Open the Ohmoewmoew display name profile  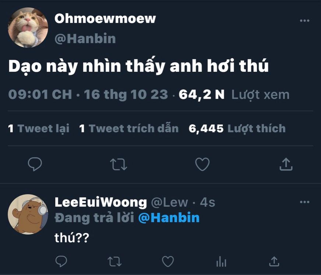[105, 19]
